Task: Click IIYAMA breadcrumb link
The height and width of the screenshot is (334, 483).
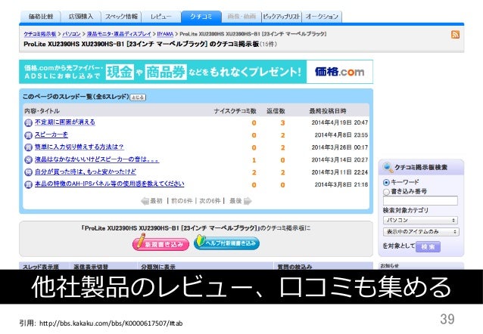Action: pyautogui.click(x=165, y=34)
